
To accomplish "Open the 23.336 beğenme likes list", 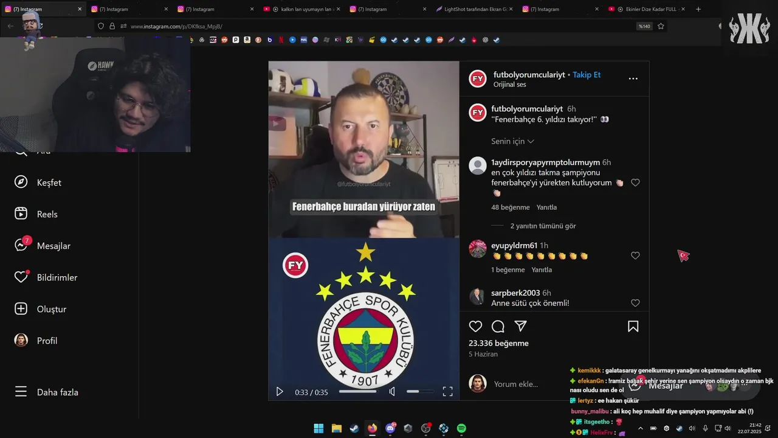I will [x=498, y=343].
